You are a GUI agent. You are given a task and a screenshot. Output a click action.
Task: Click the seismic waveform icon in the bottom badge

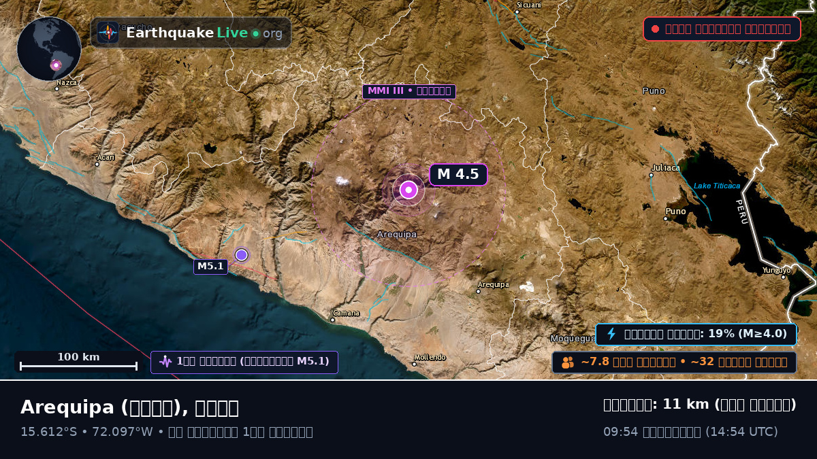(165, 362)
